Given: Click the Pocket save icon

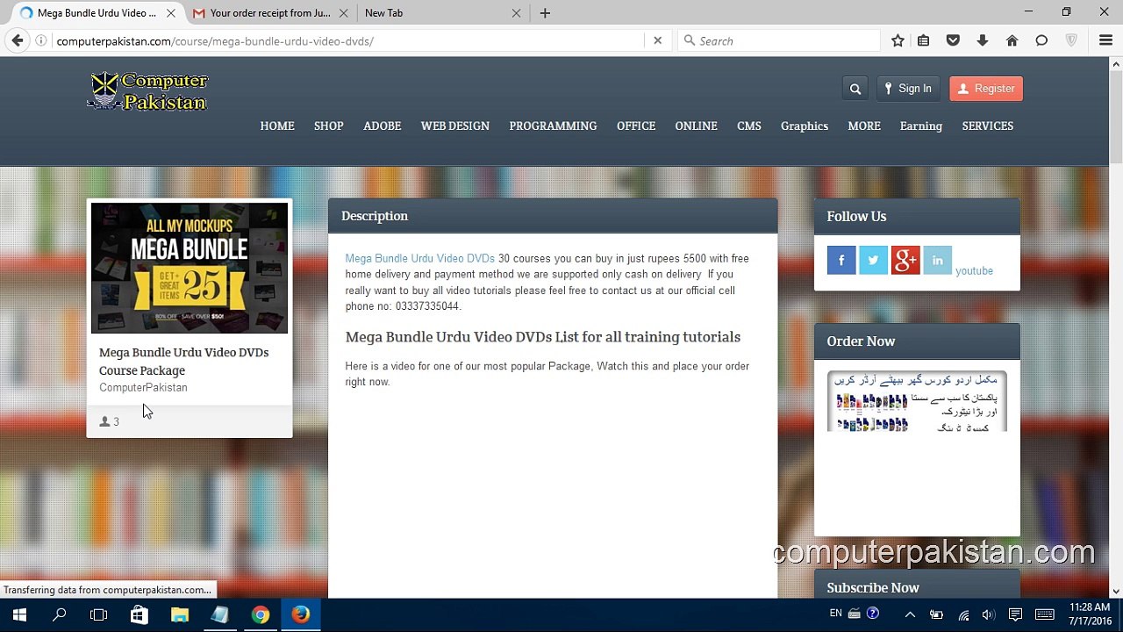Looking at the screenshot, I should pyautogui.click(x=953, y=40).
